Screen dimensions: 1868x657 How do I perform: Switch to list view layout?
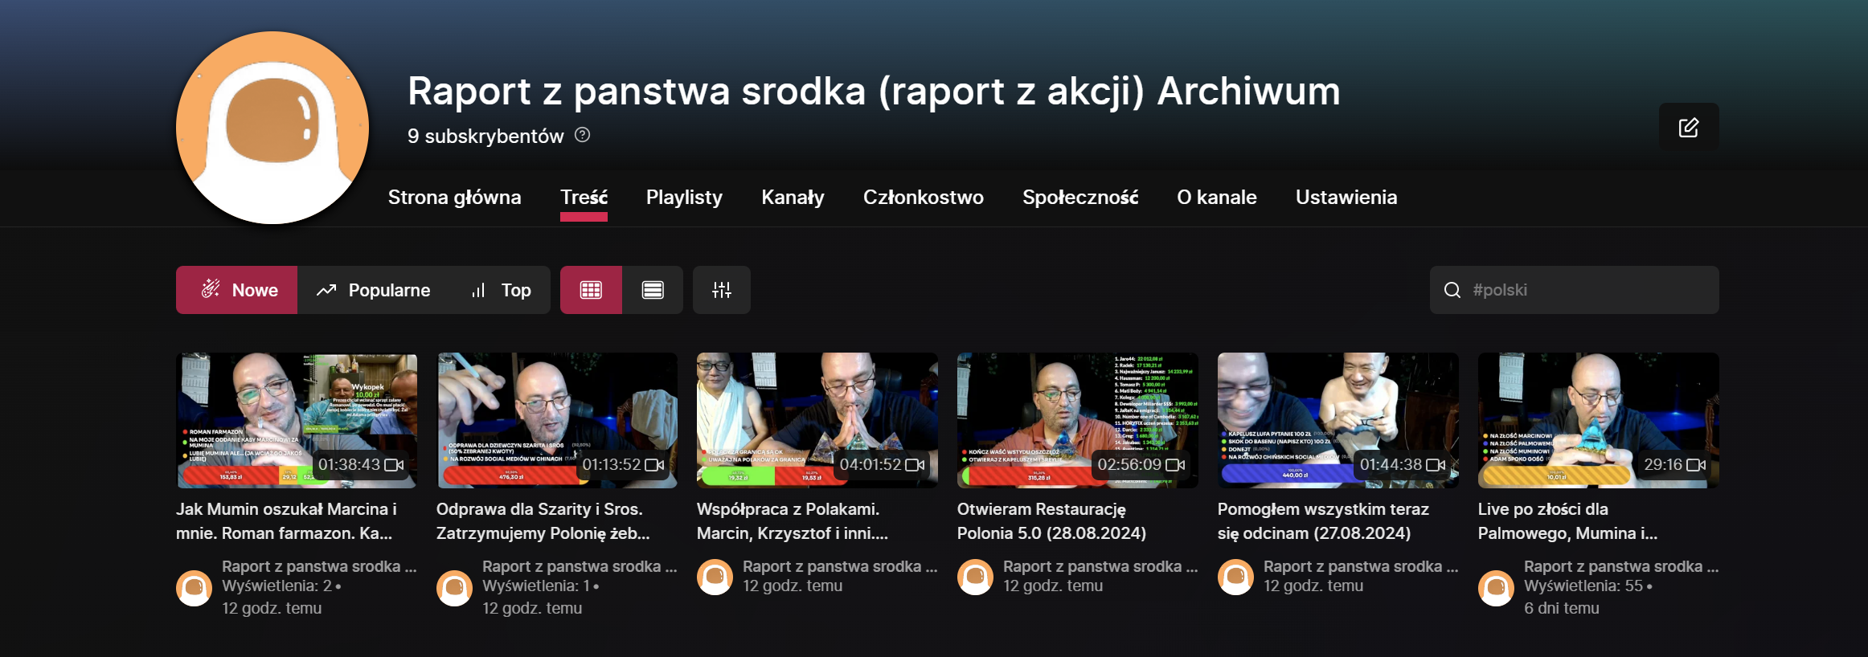point(653,290)
